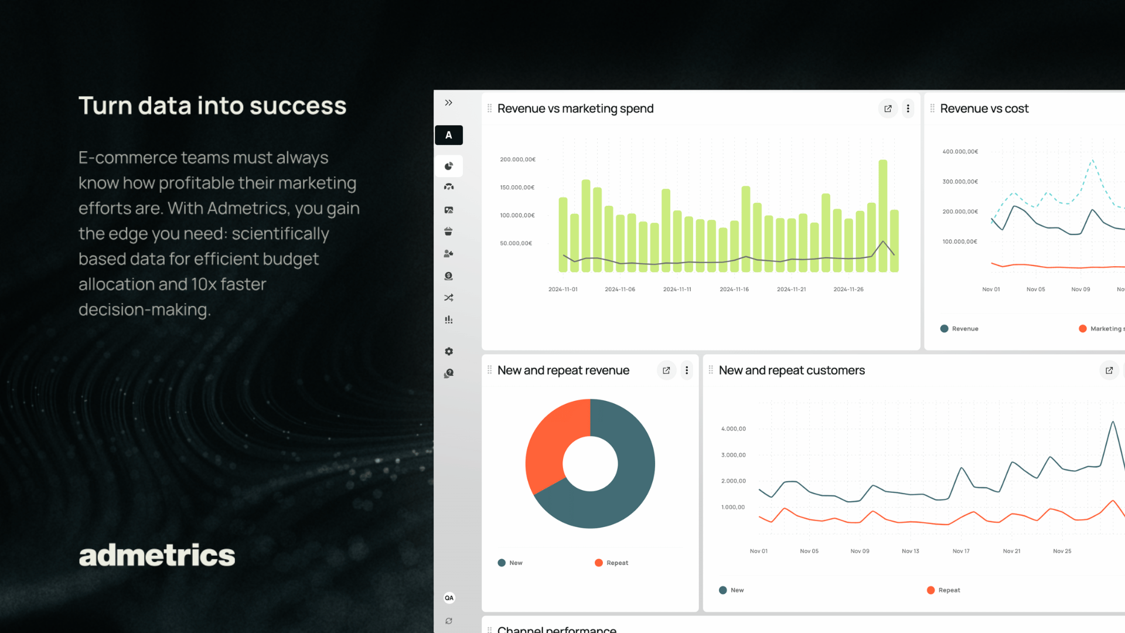
Task: Select the settings gear icon in sidebar
Action: click(x=448, y=352)
